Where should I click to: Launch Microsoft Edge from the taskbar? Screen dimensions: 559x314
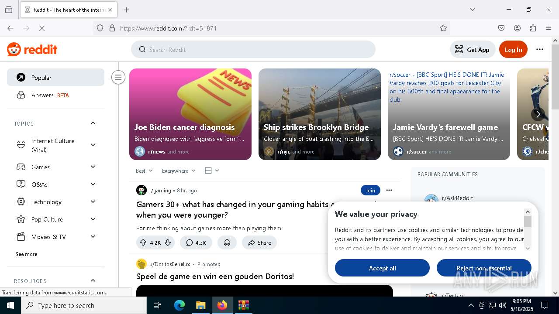pyautogui.click(x=179, y=305)
